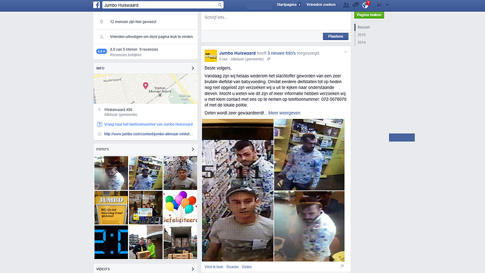Viewport: 485px width, 273px height.
Task: Expand the INFO section chevron
Action: (193, 68)
